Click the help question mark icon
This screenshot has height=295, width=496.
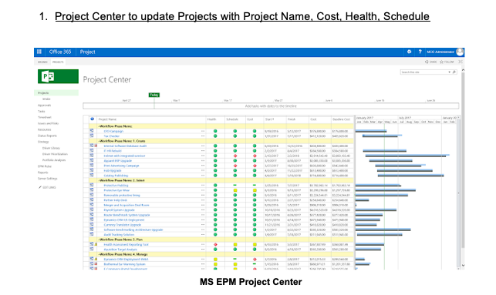click(x=420, y=52)
